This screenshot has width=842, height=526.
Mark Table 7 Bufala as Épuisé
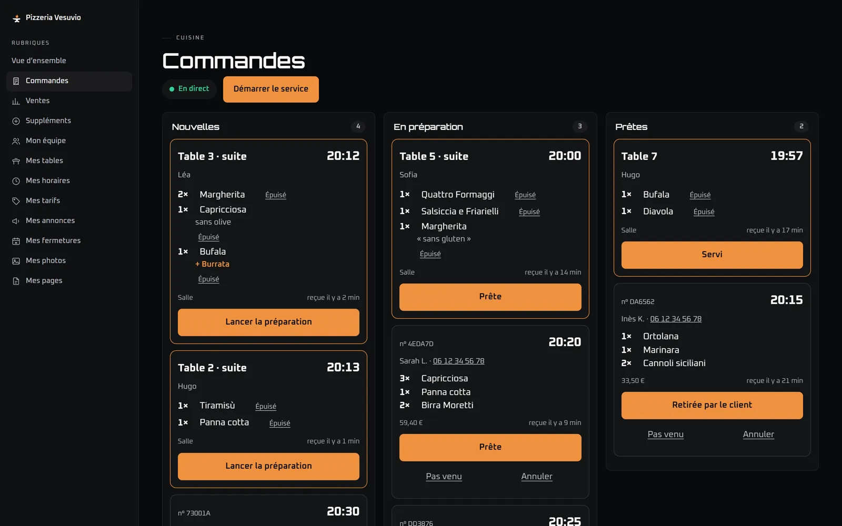click(700, 195)
